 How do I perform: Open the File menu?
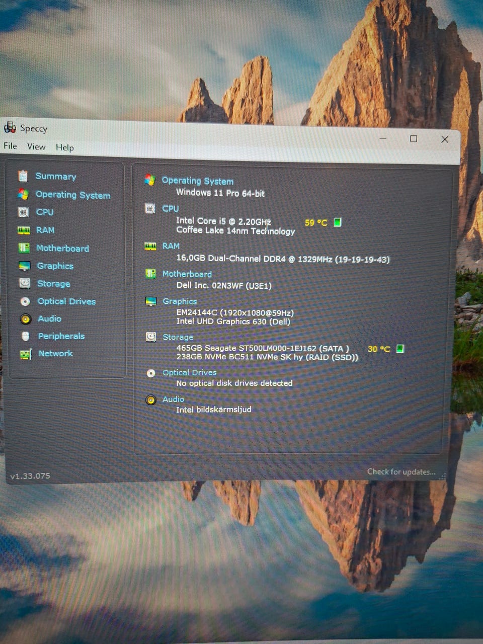(10, 146)
